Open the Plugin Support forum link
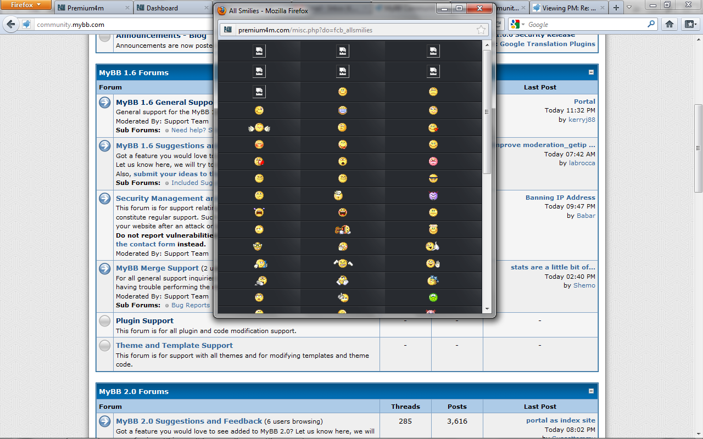Screen dimensions: 703x439 [x=144, y=320]
